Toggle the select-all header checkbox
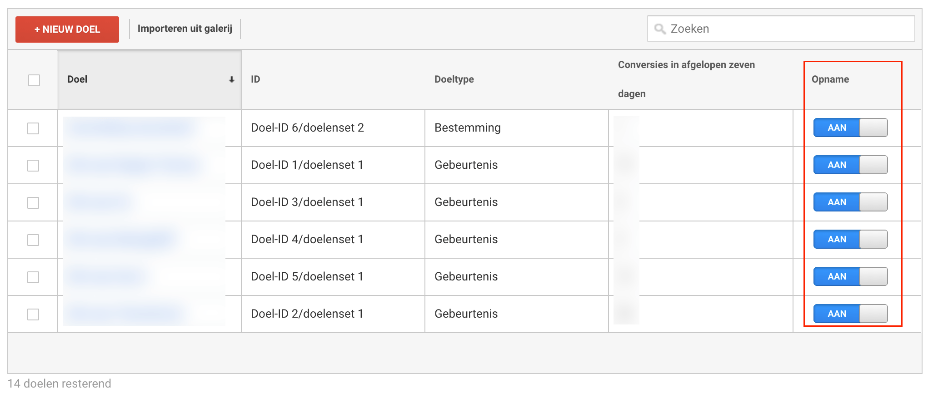 tap(34, 80)
